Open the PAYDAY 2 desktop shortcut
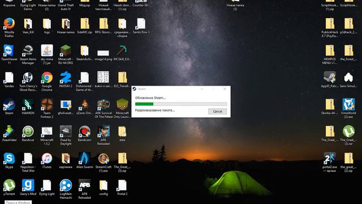The image size is (362, 204). [66, 78]
